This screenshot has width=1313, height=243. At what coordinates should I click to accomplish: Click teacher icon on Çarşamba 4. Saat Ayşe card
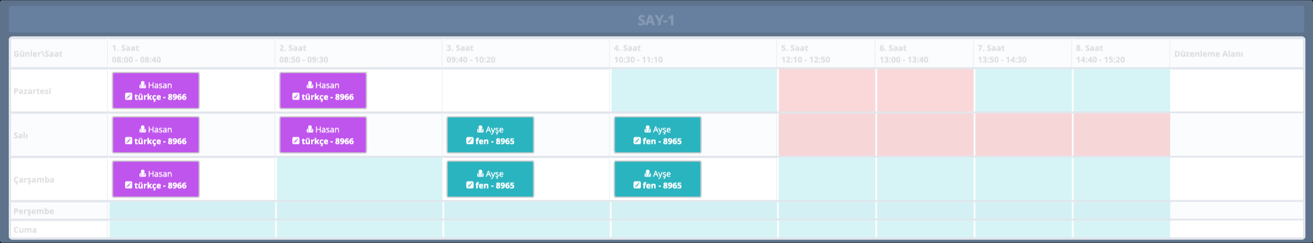pyautogui.click(x=647, y=174)
